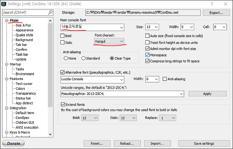The image size is (233, 149).
Task: Go to Transparency settings
Action: coord(26,93)
